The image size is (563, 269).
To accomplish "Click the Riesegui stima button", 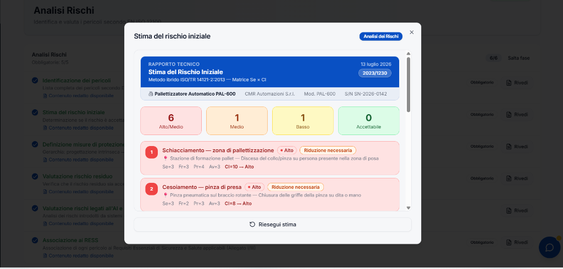I will (273, 225).
